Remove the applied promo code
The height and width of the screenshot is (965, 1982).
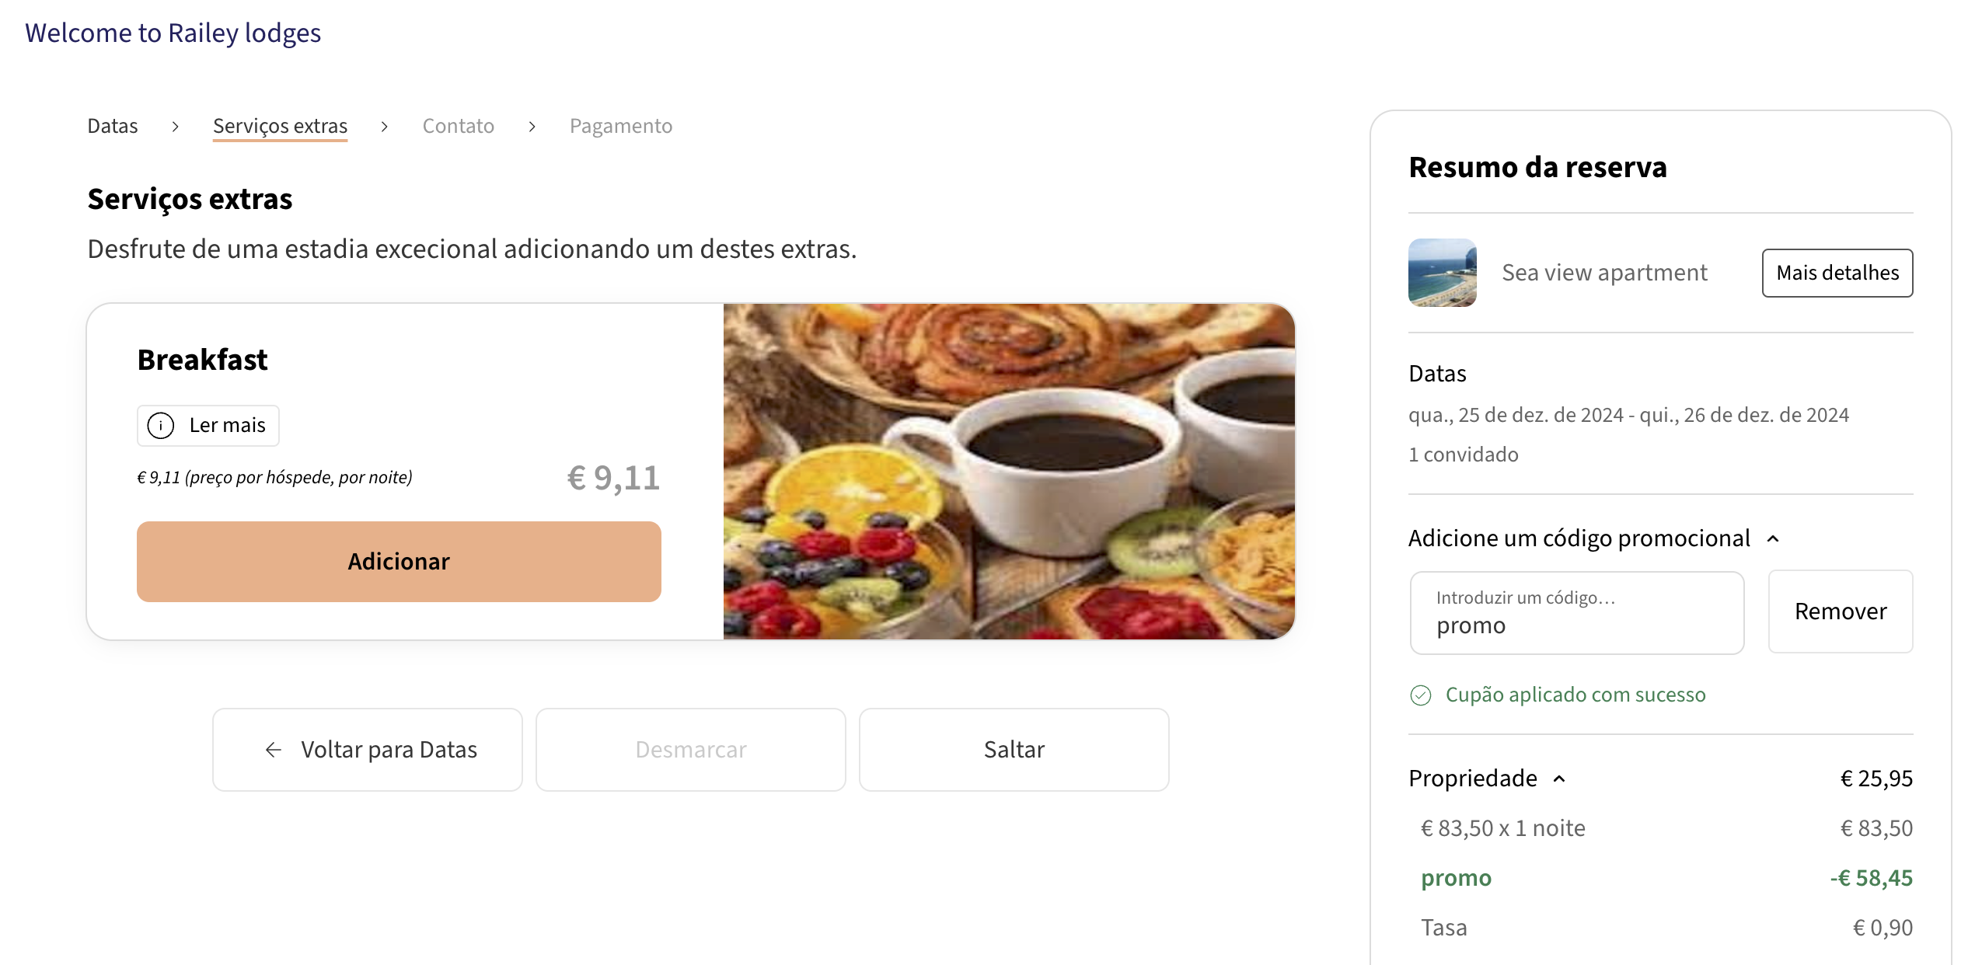(x=1840, y=612)
